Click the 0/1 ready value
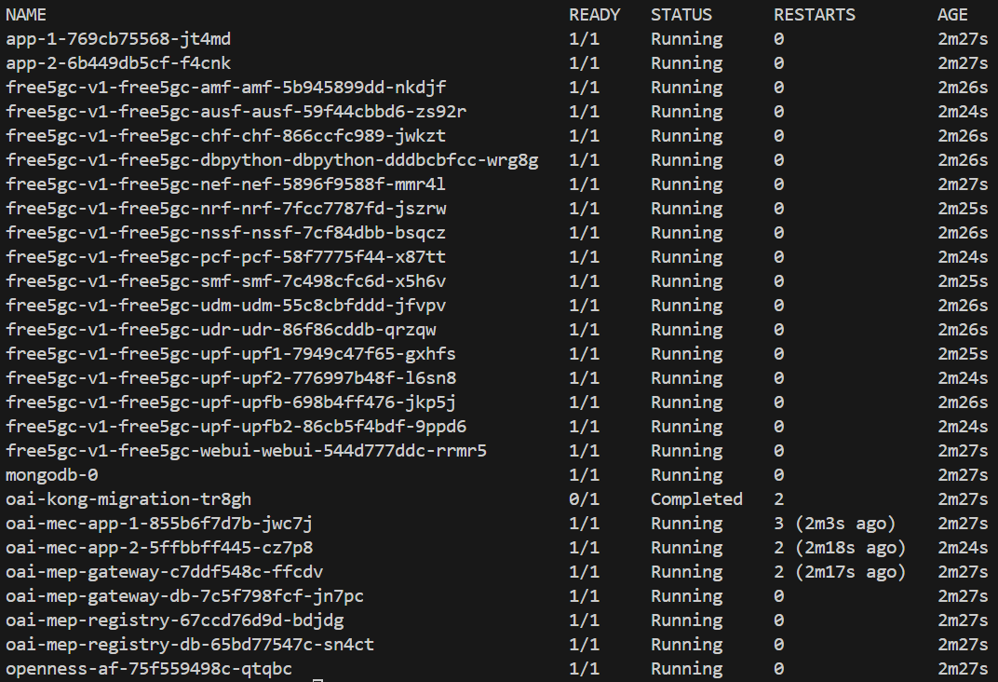Viewport: 998px width, 682px height. coord(584,499)
